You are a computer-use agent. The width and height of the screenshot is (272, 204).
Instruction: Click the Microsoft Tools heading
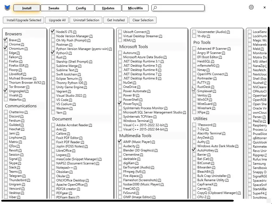[x=134, y=47]
